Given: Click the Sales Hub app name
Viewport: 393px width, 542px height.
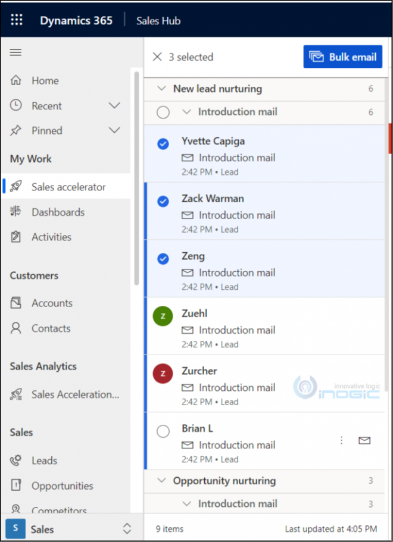Looking at the screenshot, I should pyautogui.click(x=158, y=21).
